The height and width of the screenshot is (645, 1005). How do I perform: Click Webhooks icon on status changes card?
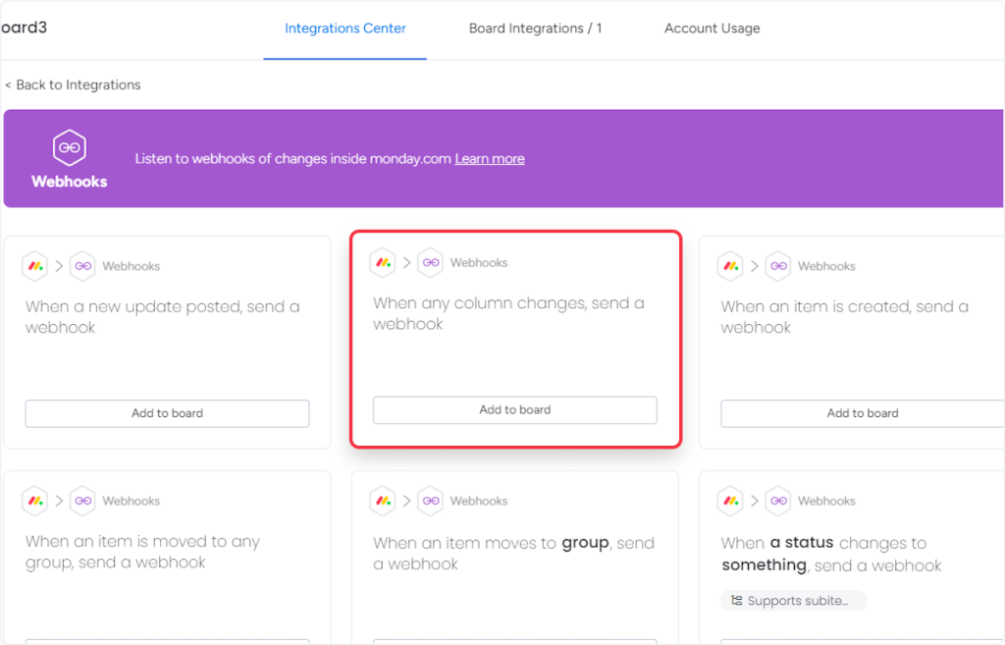pyautogui.click(x=777, y=501)
